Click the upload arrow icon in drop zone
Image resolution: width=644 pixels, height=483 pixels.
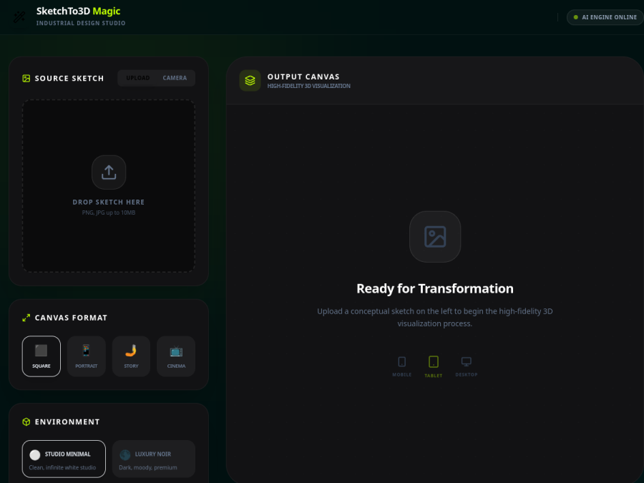109,172
